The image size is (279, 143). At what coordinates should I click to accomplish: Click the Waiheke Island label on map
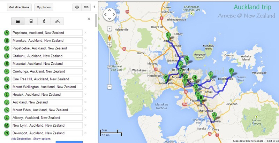[246, 58]
